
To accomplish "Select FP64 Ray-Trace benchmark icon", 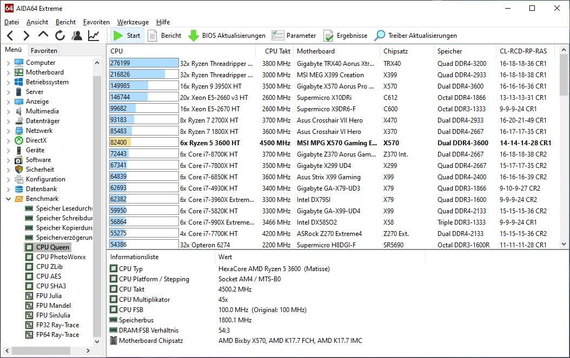I will click(x=29, y=335).
